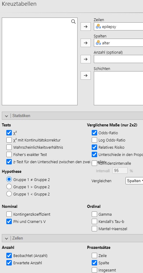Viewport: 143px width, 273px height.
Task: Select Gruppe 1 > Gruppe 2 hypothesis
Action: (9, 187)
